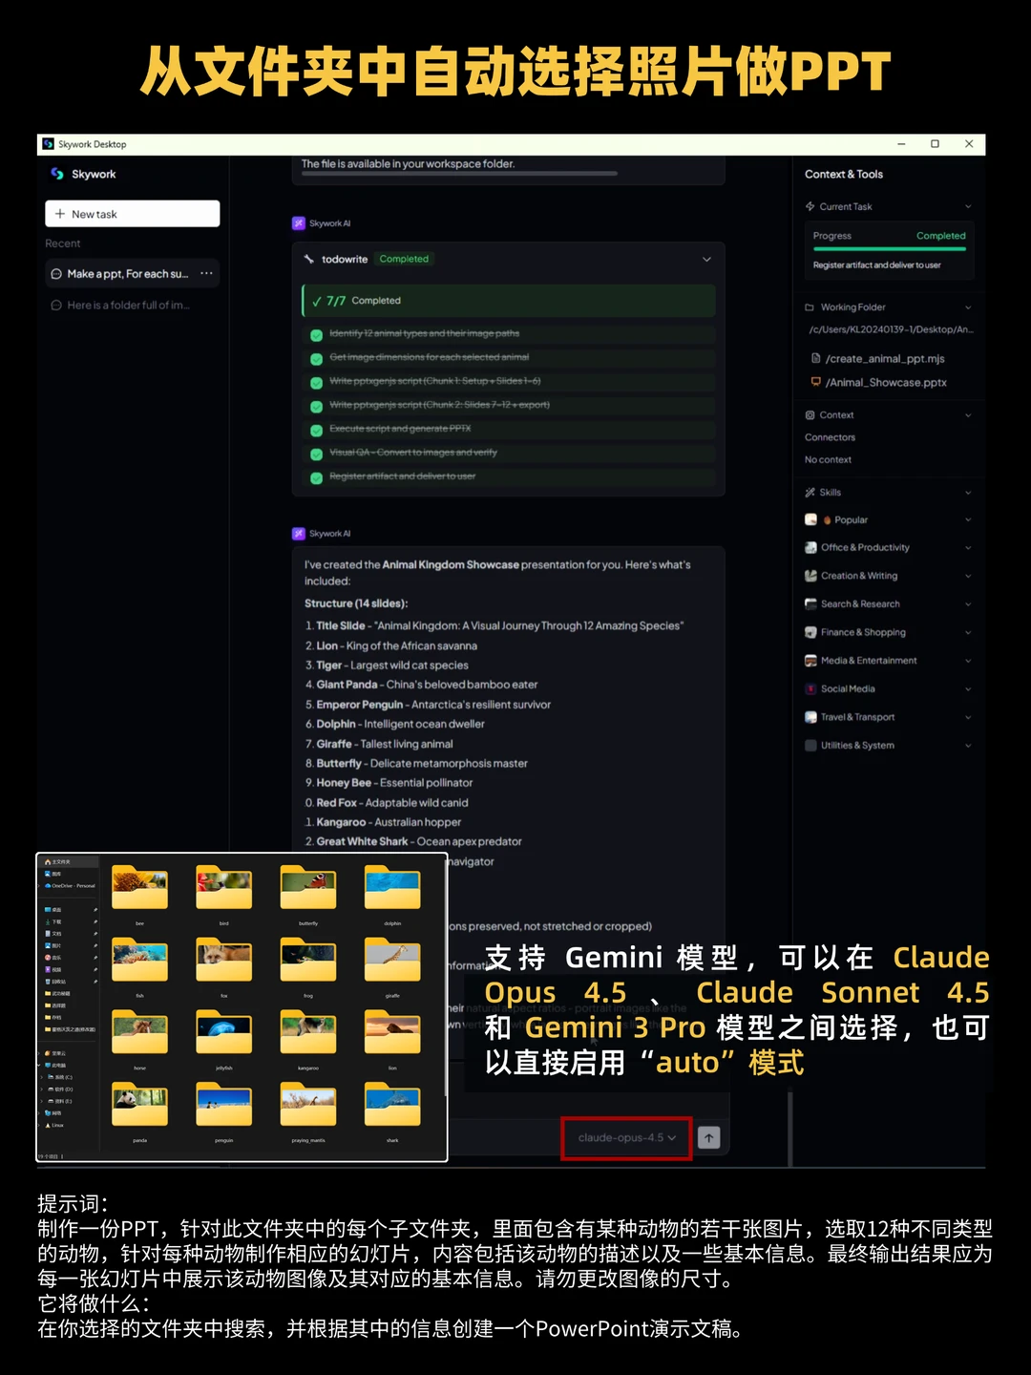The width and height of the screenshot is (1031, 1375).
Task: Open the 'bird' folder in File Explorer
Action: coord(223,889)
